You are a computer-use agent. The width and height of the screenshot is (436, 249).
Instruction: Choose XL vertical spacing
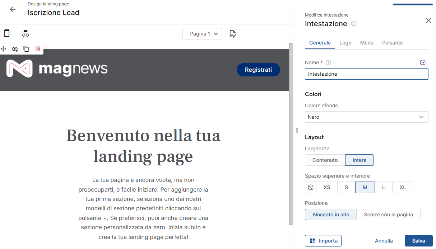tap(403, 187)
